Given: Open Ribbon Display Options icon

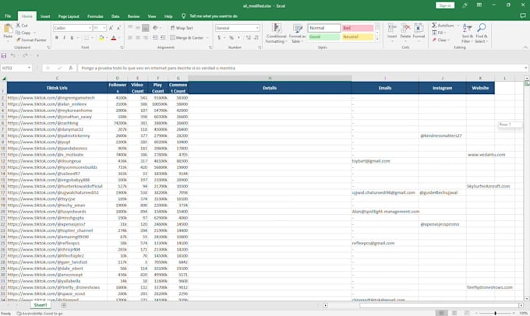Looking at the screenshot, I should pyautogui.click(x=479, y=5).
